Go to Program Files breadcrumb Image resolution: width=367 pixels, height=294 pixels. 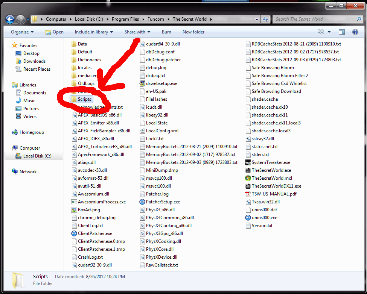point(125,20)
